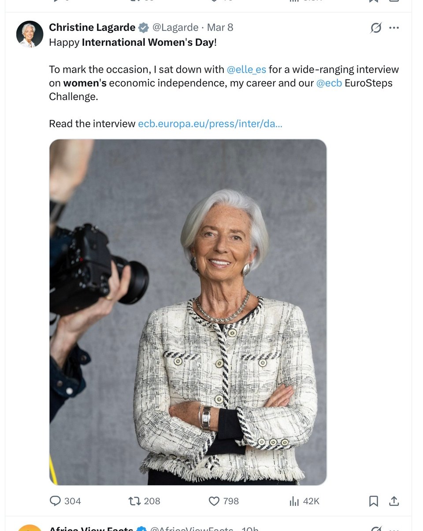This screenshot has height=531, width=423.
Task: Open the more options menu on Lagarde's tweet
Action: click(x=394, y=27)
